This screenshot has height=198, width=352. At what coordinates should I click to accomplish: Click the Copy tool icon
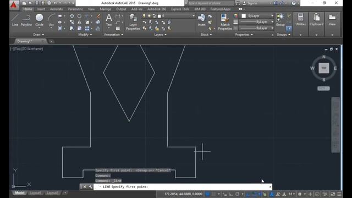(72, 22)
